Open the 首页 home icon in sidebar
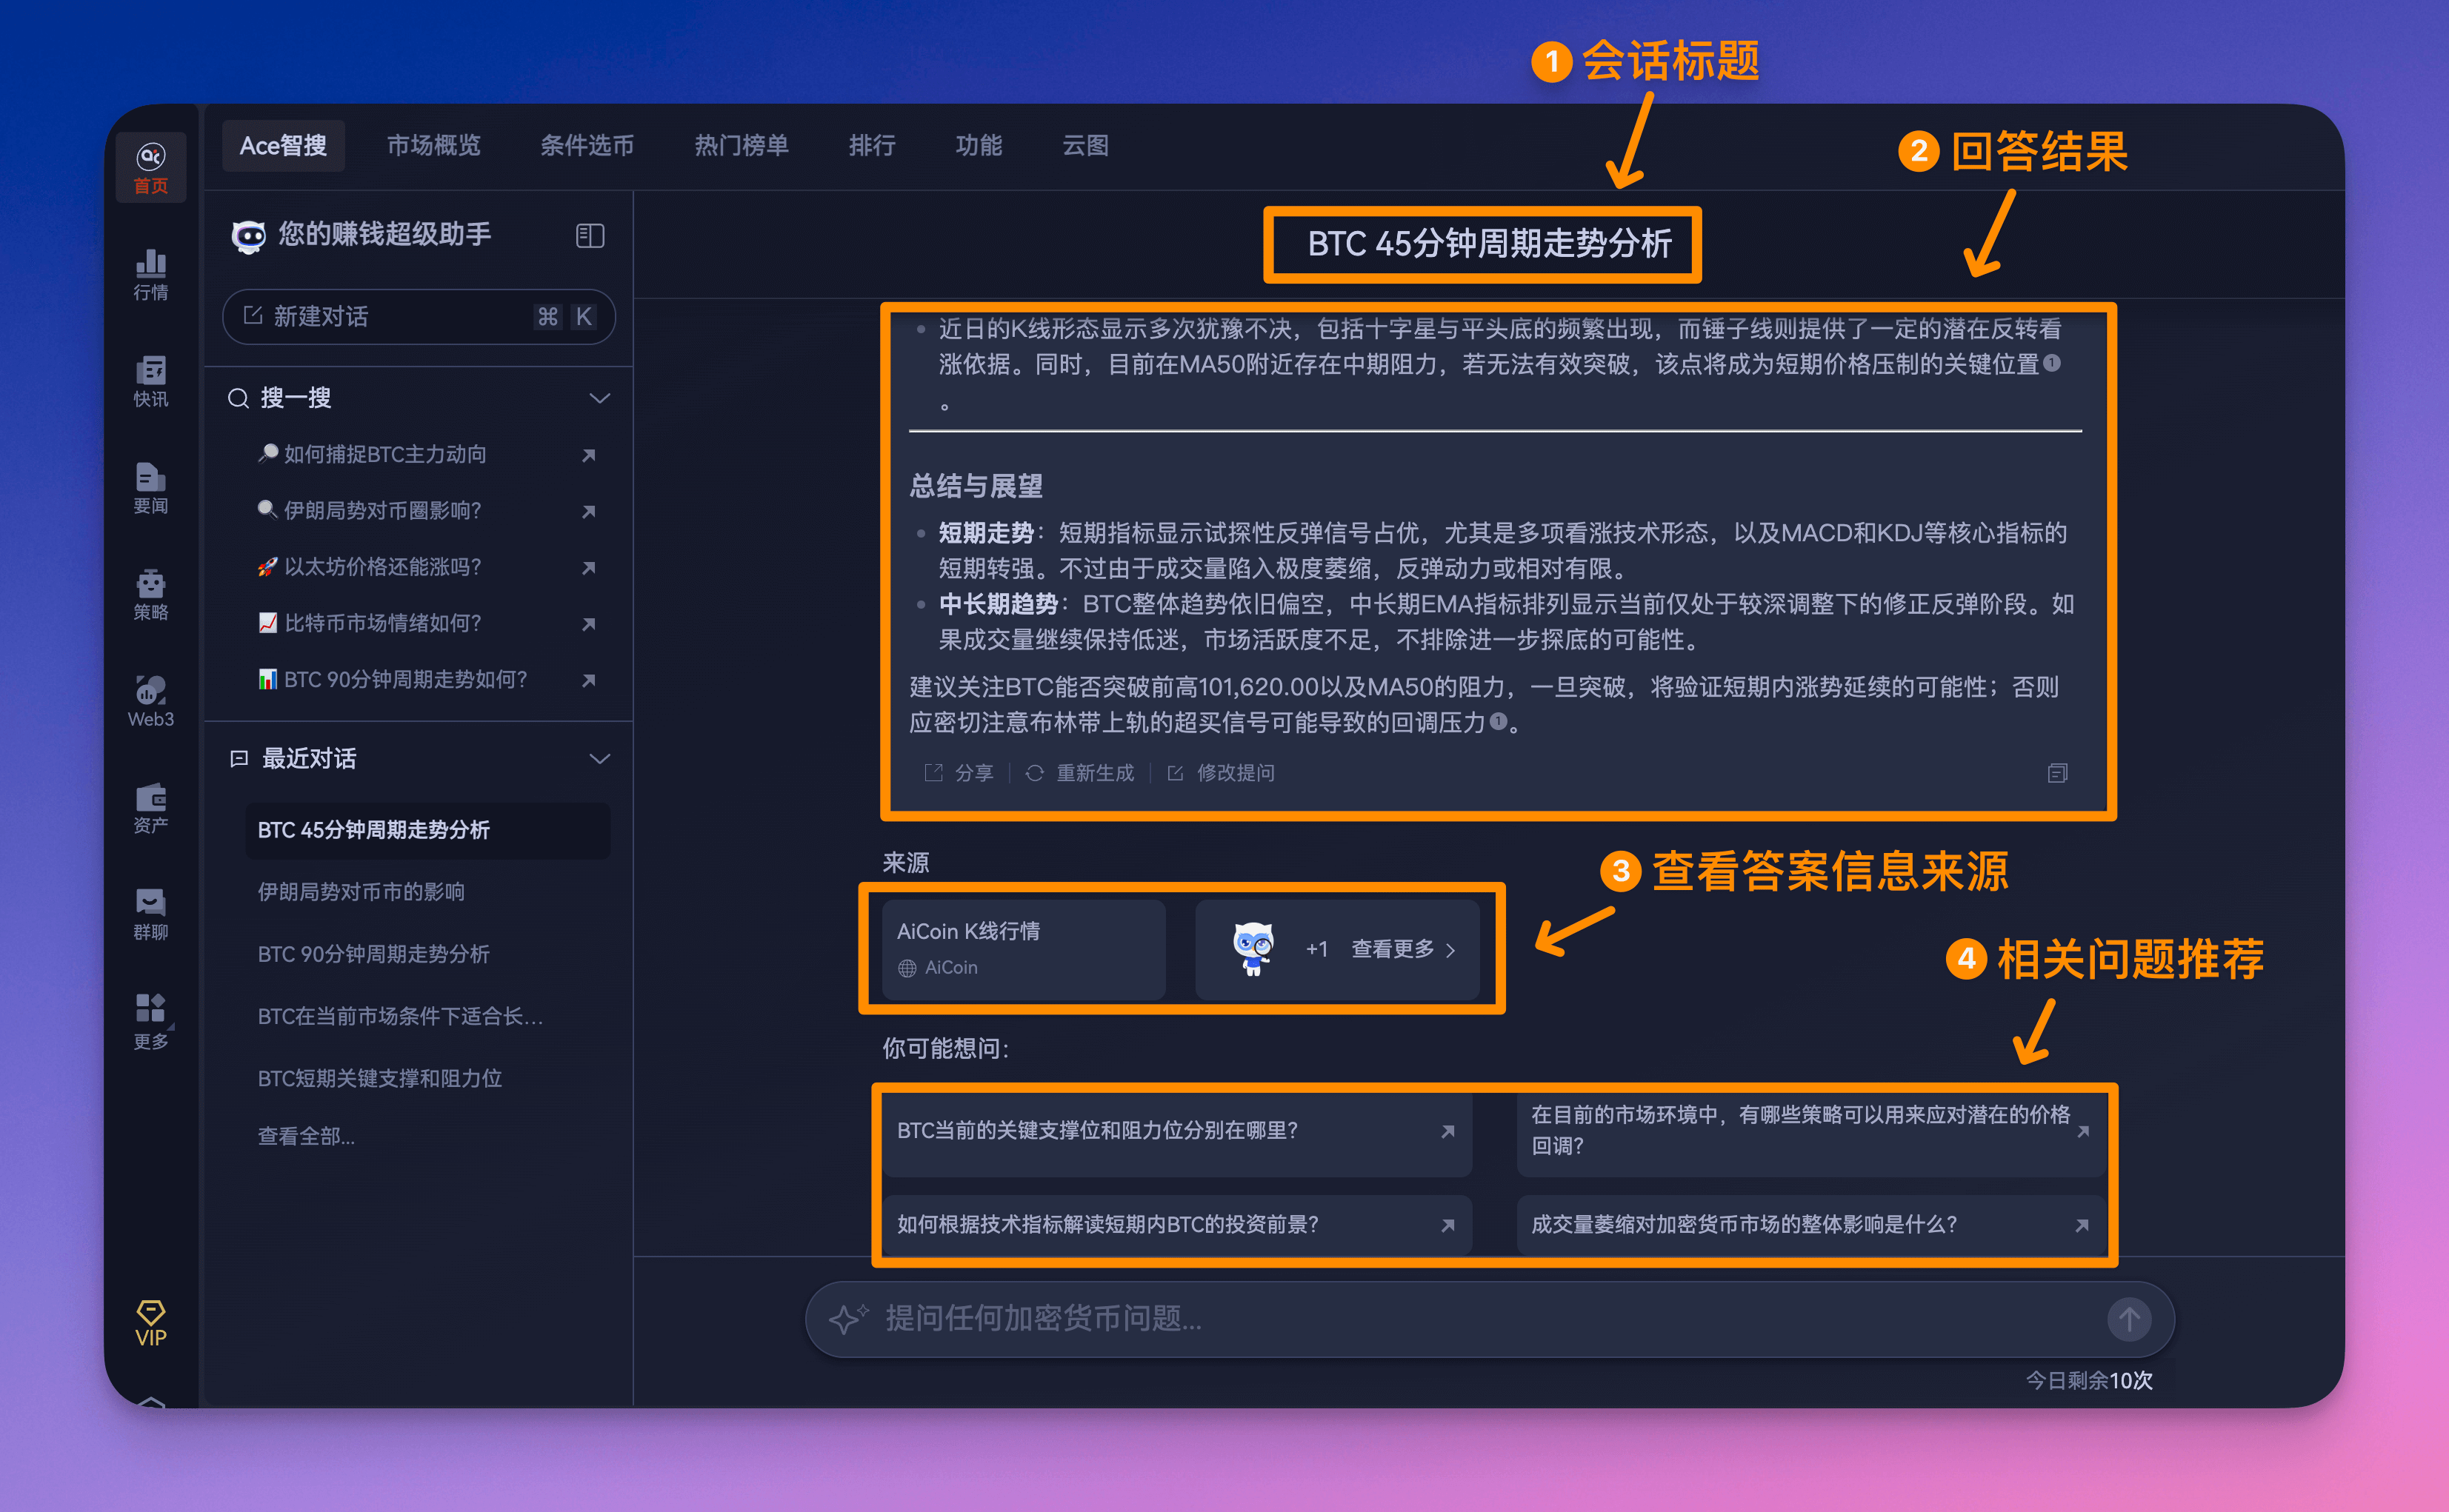 pyautogui.click(x=150, y=168)
